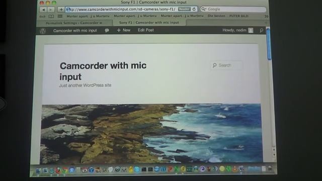Click the site Search field
322x181 pixels.
226,65
